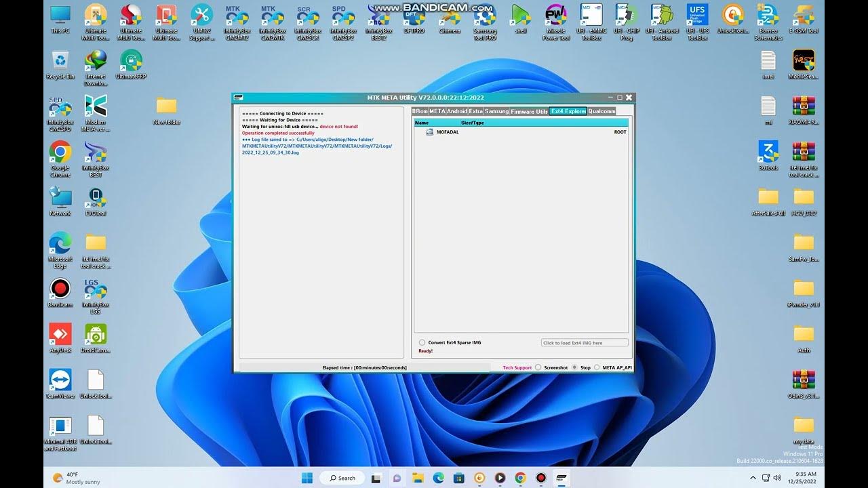This screenshot has height=488, width=868.
Task: Open the Tech Support link
Action: tap(517, 367)
